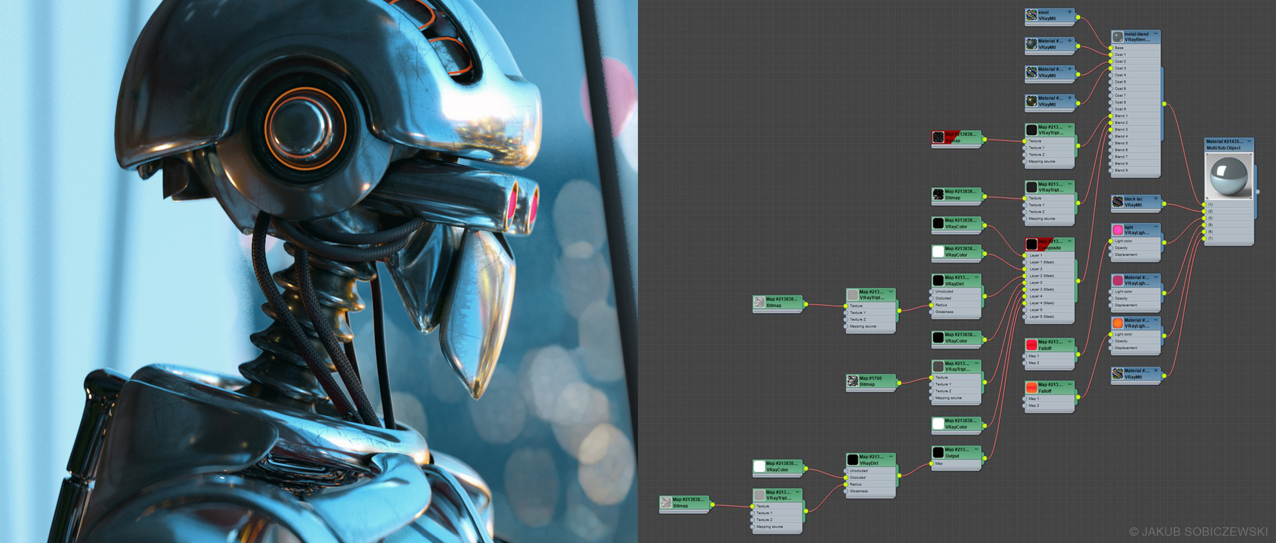Click the output socket of the metal-blend node
Viewport: 1276px width, 543px height.
[1164, 104]
